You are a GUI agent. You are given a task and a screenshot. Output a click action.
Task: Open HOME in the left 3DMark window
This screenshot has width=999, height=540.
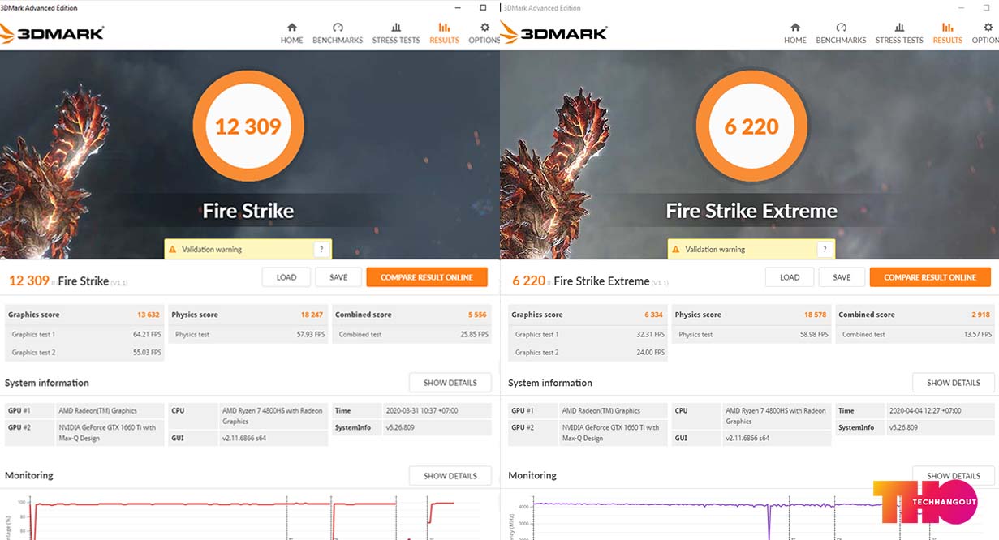click(x=291, y=33)
